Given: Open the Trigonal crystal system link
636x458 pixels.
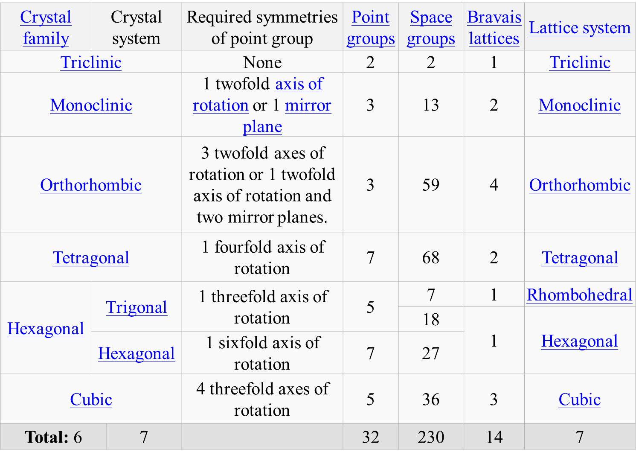Looking at the screenshot, I should pos(136,307).
